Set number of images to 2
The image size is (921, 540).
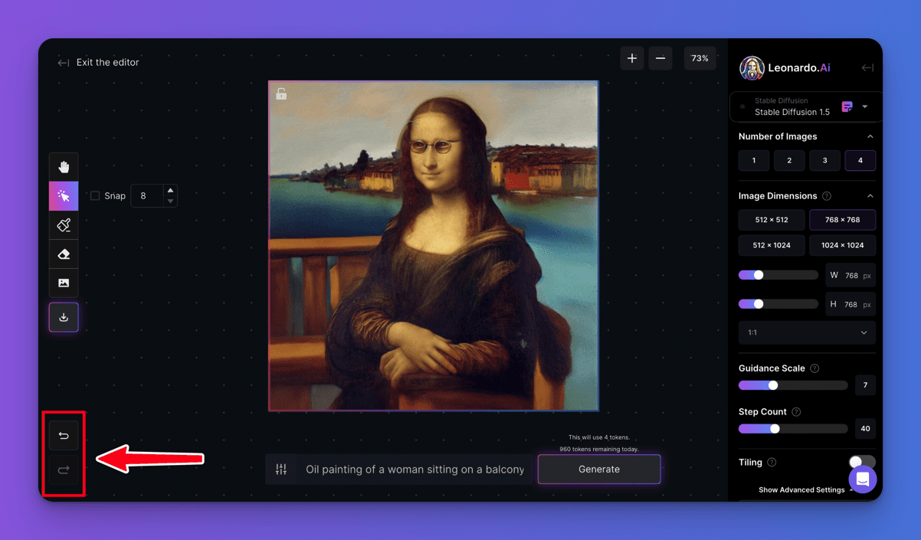click(x=789, y=161)
